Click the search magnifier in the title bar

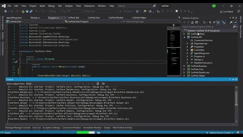(154, 6)
